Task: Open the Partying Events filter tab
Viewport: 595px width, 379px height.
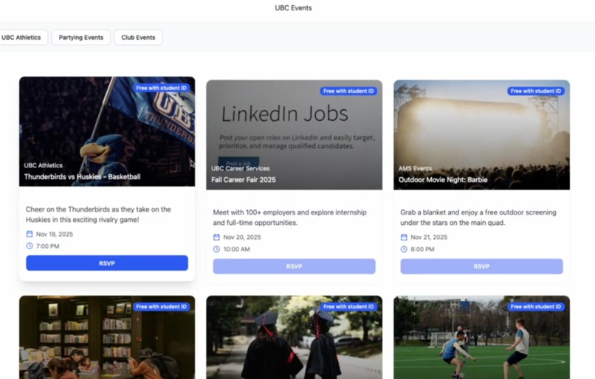Action: (80, 38)
